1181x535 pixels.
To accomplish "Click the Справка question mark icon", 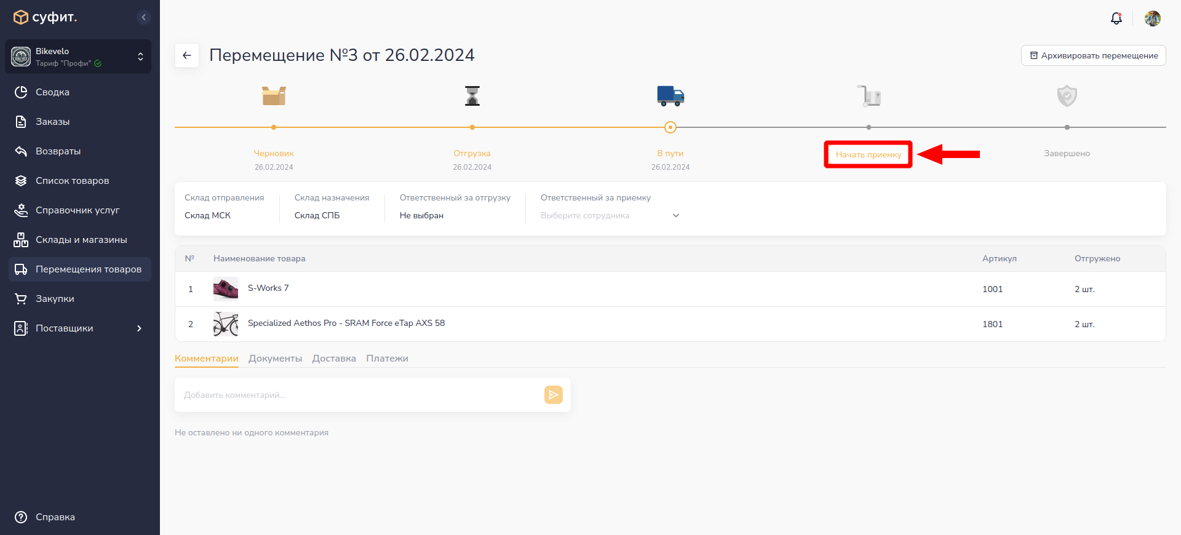I will click(21, 517).
